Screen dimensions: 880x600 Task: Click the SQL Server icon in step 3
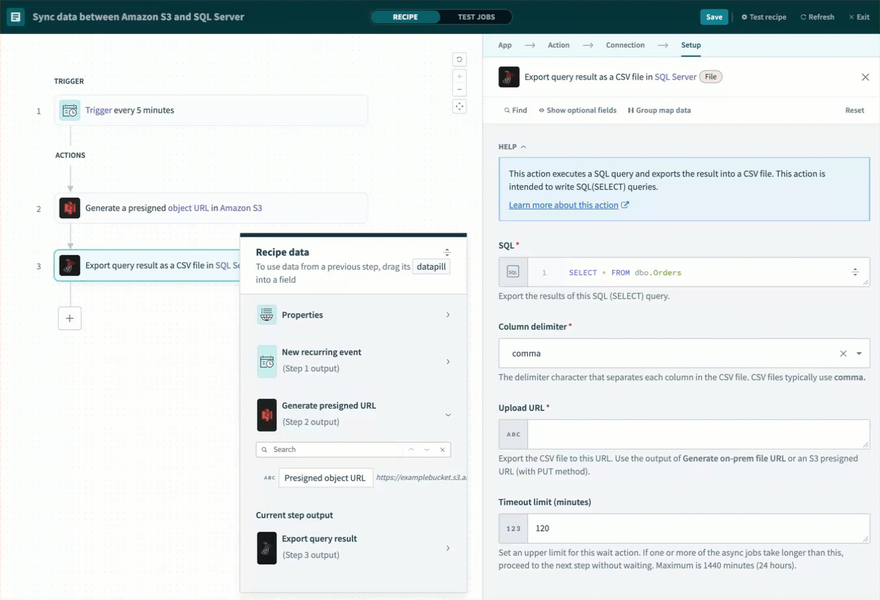[x=70, y=265]
